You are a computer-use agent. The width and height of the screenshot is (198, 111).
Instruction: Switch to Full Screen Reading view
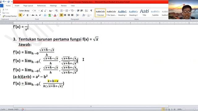click(x=166, y=109)
